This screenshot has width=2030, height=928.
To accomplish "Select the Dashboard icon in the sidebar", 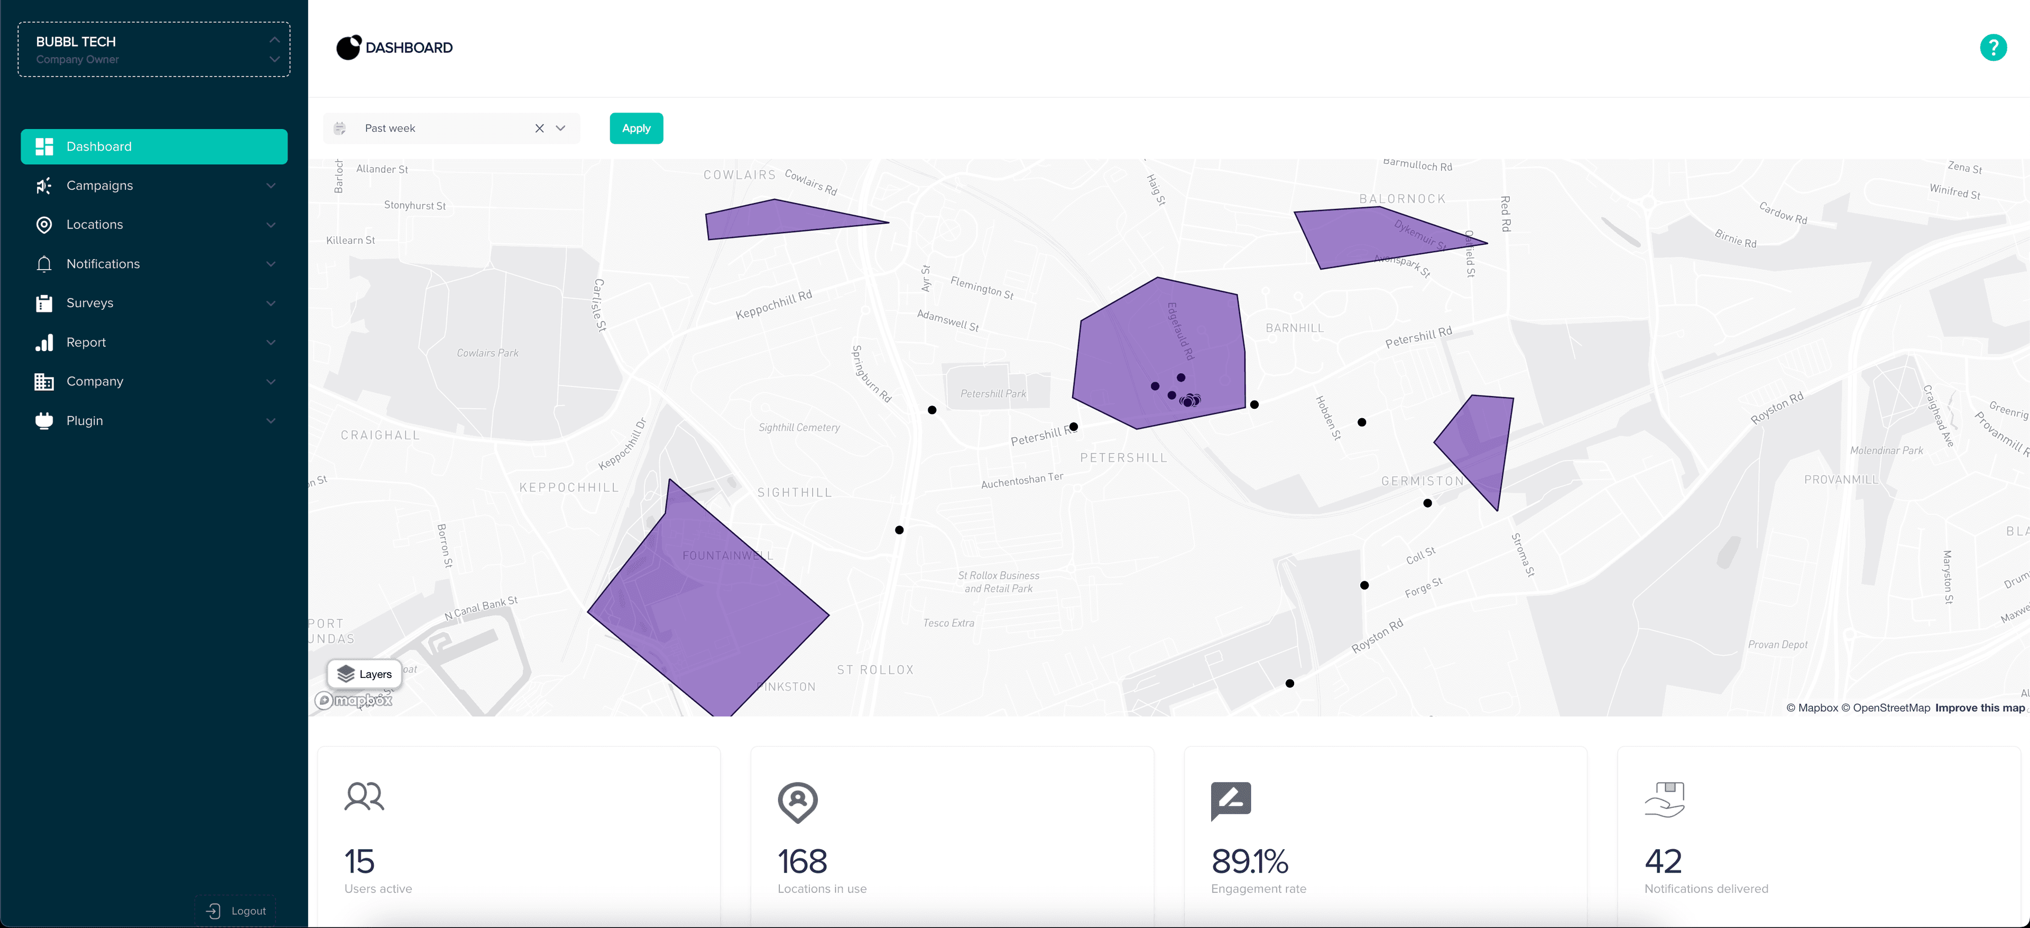I will click(44, 146).
